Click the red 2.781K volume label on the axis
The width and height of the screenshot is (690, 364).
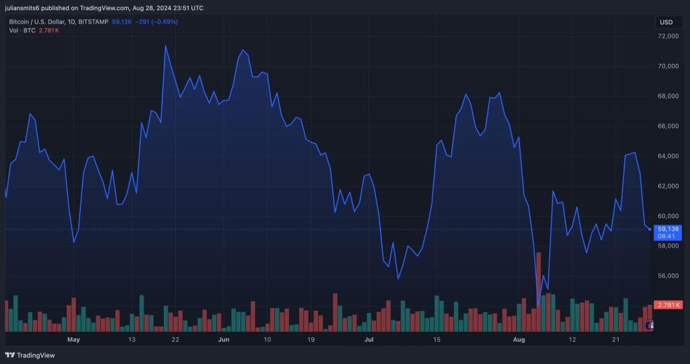[668, 305]
